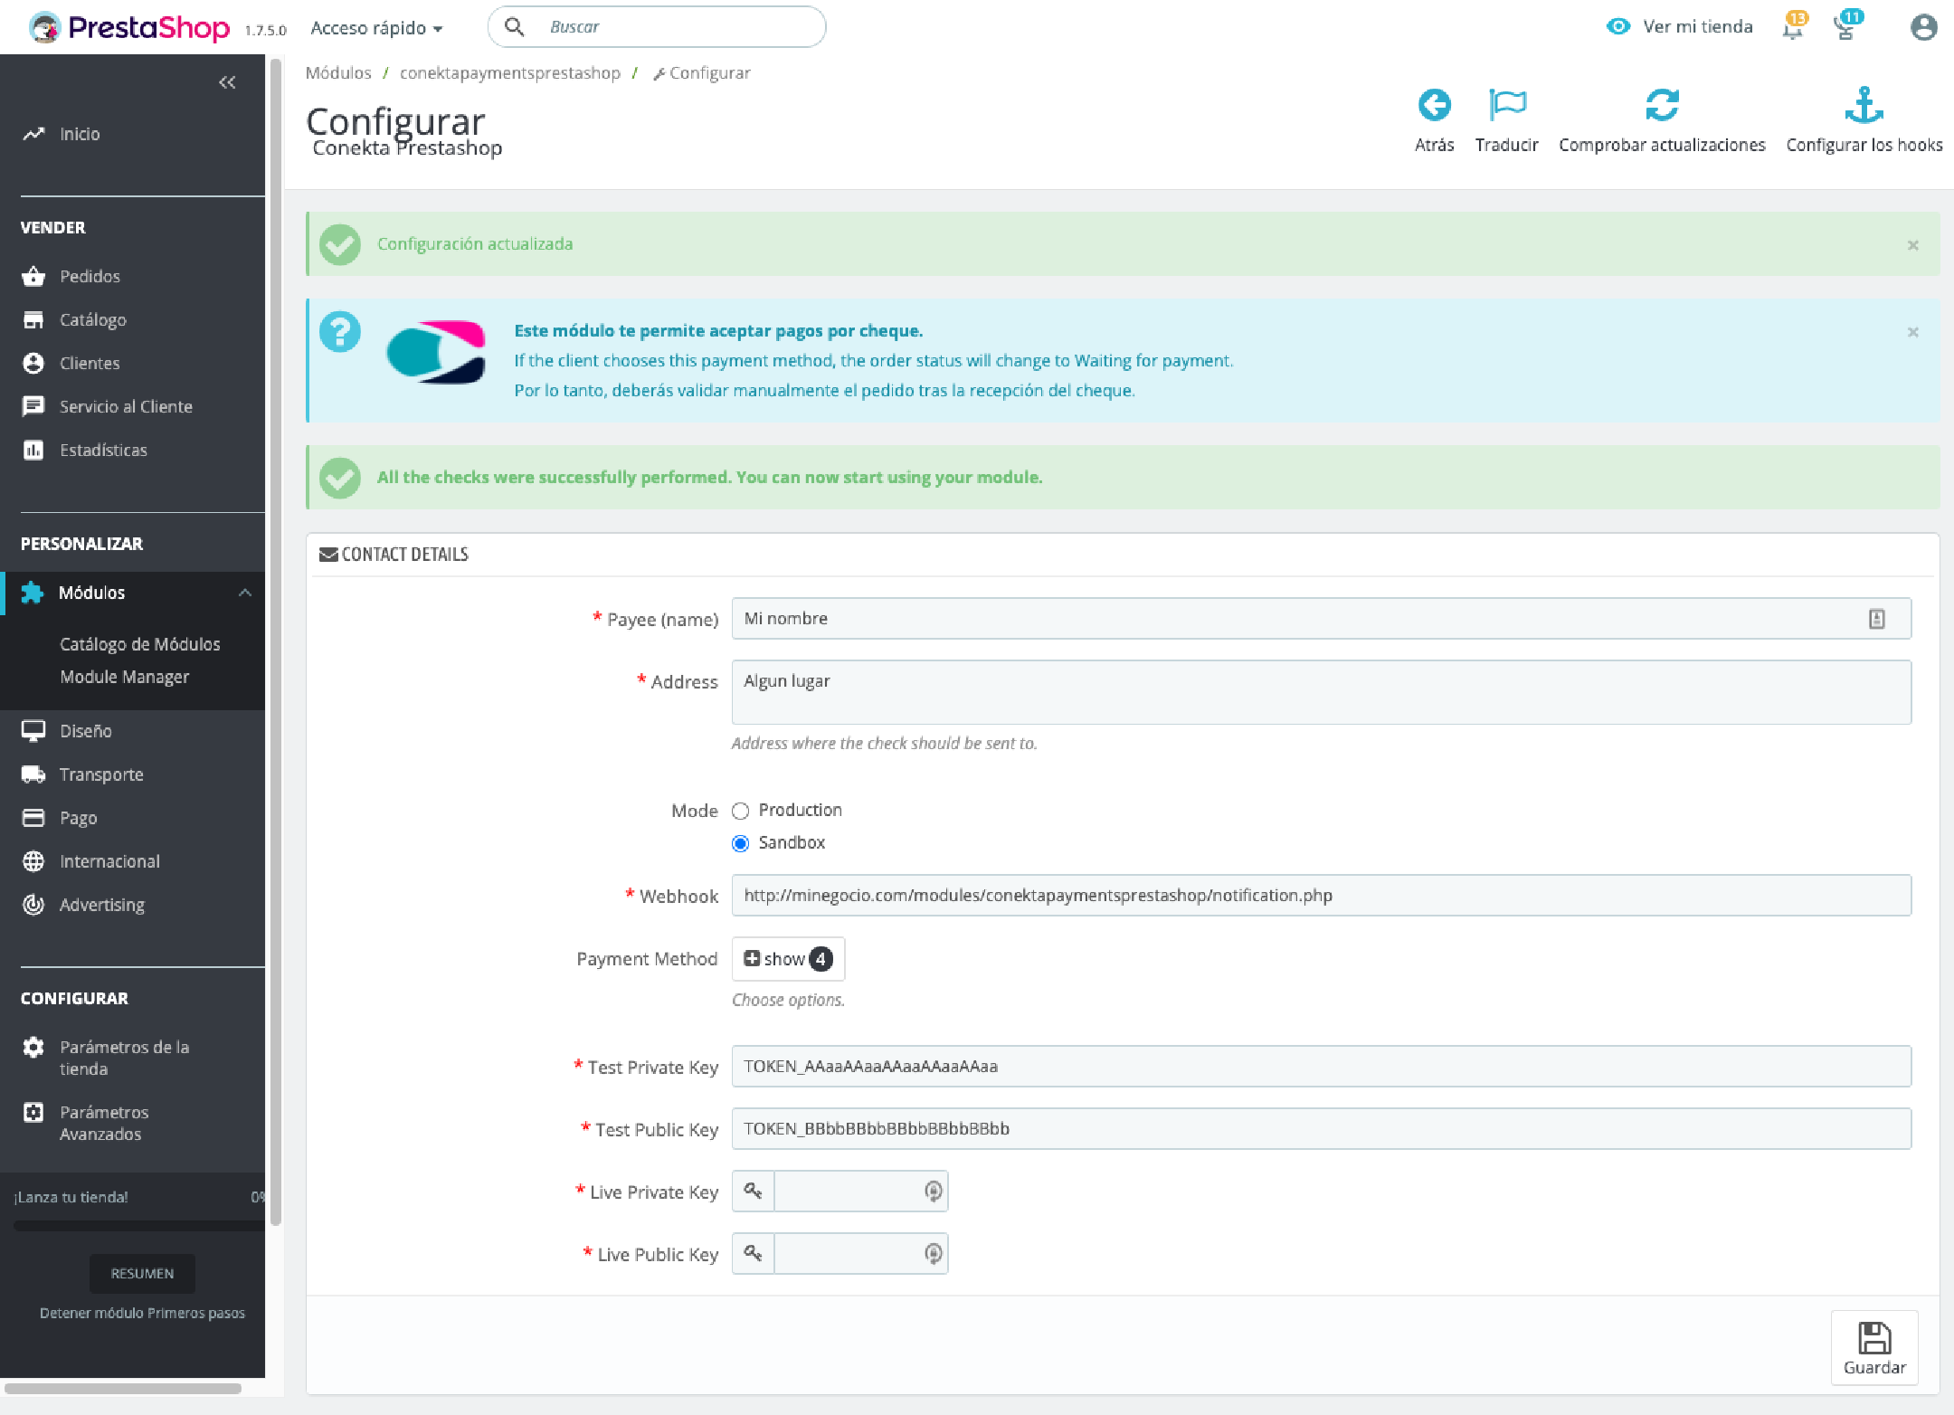
Task: Click Ver mi tienda eye link
Action: tap(1681, 27)
